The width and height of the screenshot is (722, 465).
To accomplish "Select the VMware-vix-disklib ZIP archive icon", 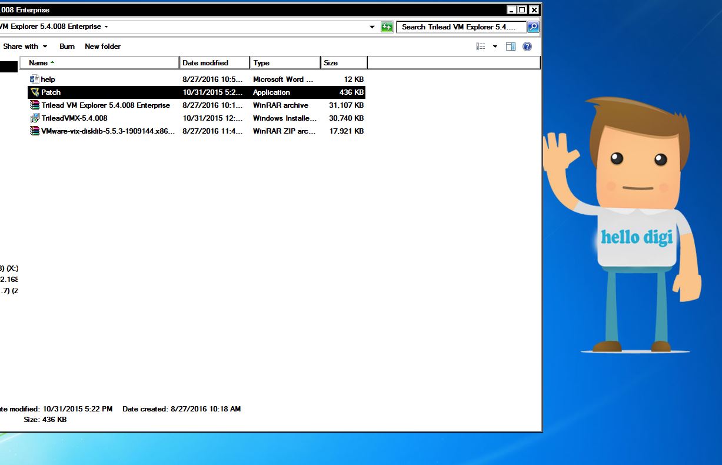I will click(35, 131).
